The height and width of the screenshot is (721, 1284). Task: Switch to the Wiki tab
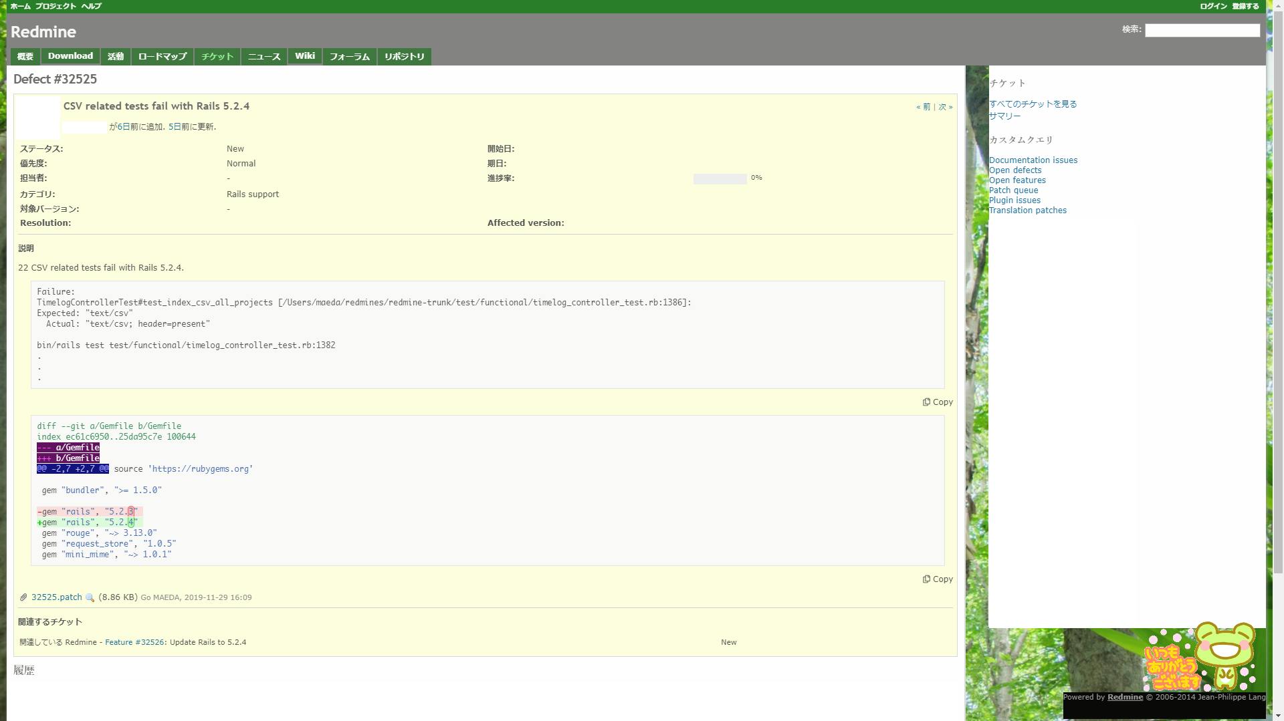point(305,56)
